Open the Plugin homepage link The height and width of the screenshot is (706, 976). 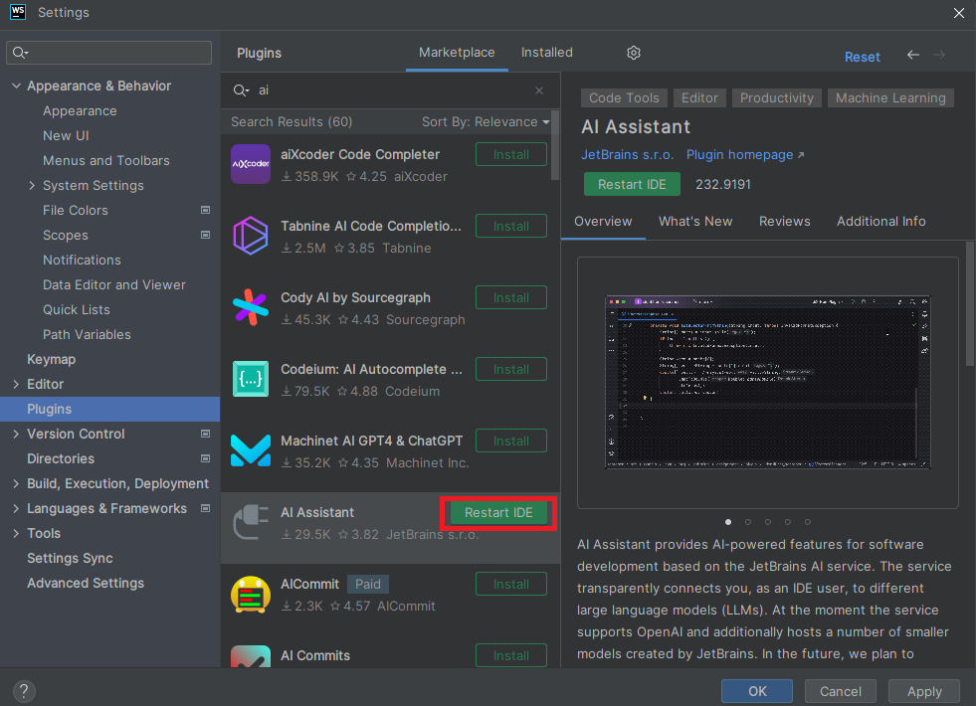click(744, 154)
